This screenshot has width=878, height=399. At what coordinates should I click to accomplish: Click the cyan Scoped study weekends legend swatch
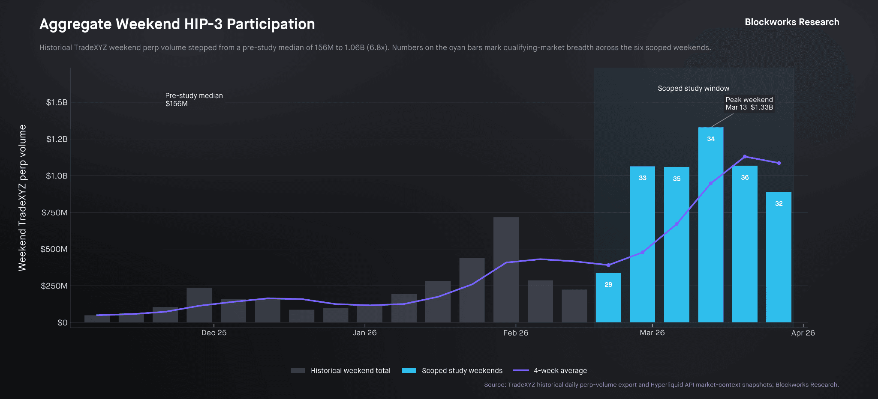409,370
